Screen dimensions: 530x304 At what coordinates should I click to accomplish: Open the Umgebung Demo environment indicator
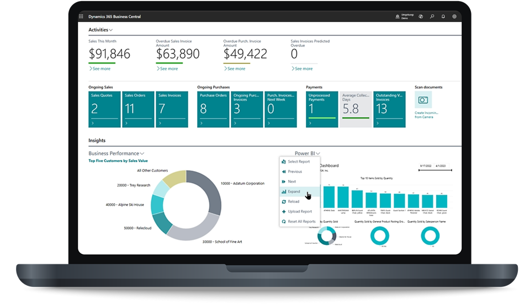pos(404,16)
